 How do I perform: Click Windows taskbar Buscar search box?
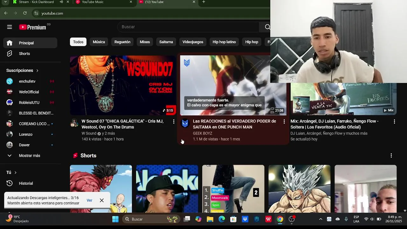(x=151, y=219)
